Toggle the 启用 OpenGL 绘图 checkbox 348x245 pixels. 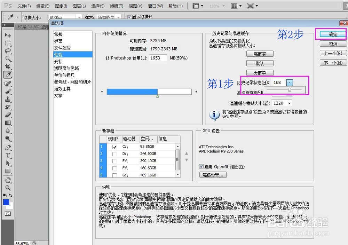coord(201,166)
